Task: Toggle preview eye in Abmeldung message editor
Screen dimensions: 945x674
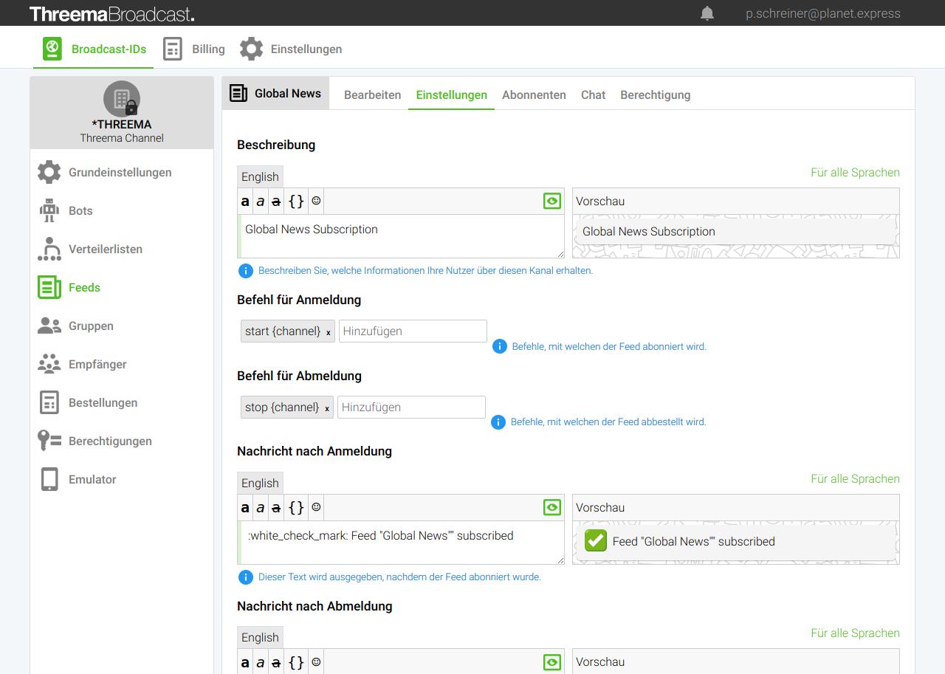Action: 552,661
